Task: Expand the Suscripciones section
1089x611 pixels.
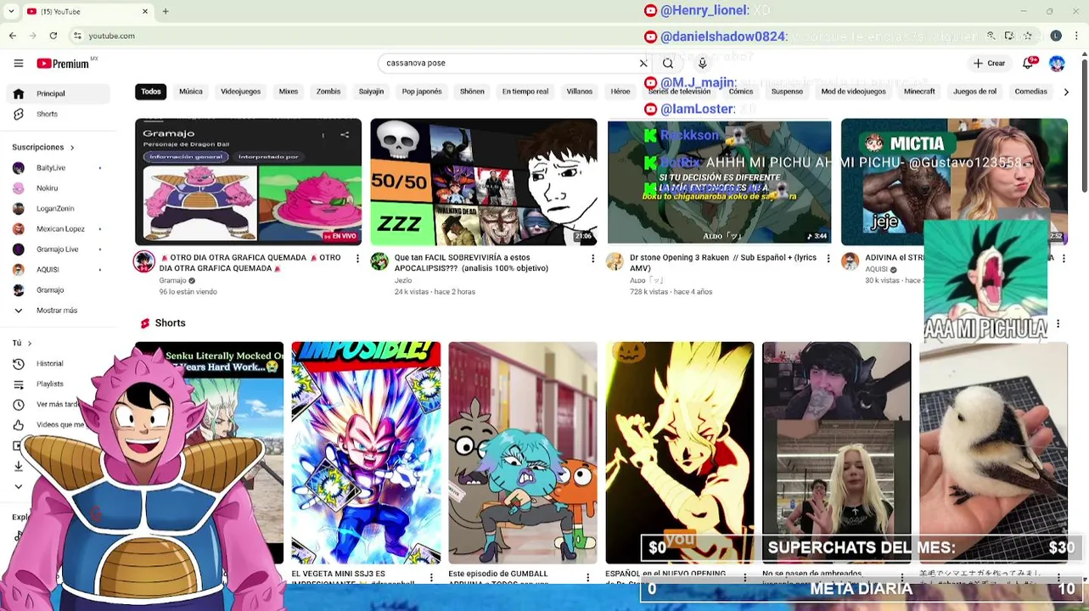Action: (43, 147)
